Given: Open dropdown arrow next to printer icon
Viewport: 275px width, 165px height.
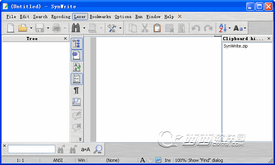Looking at the screenshot, I should [x=65, y=28].
